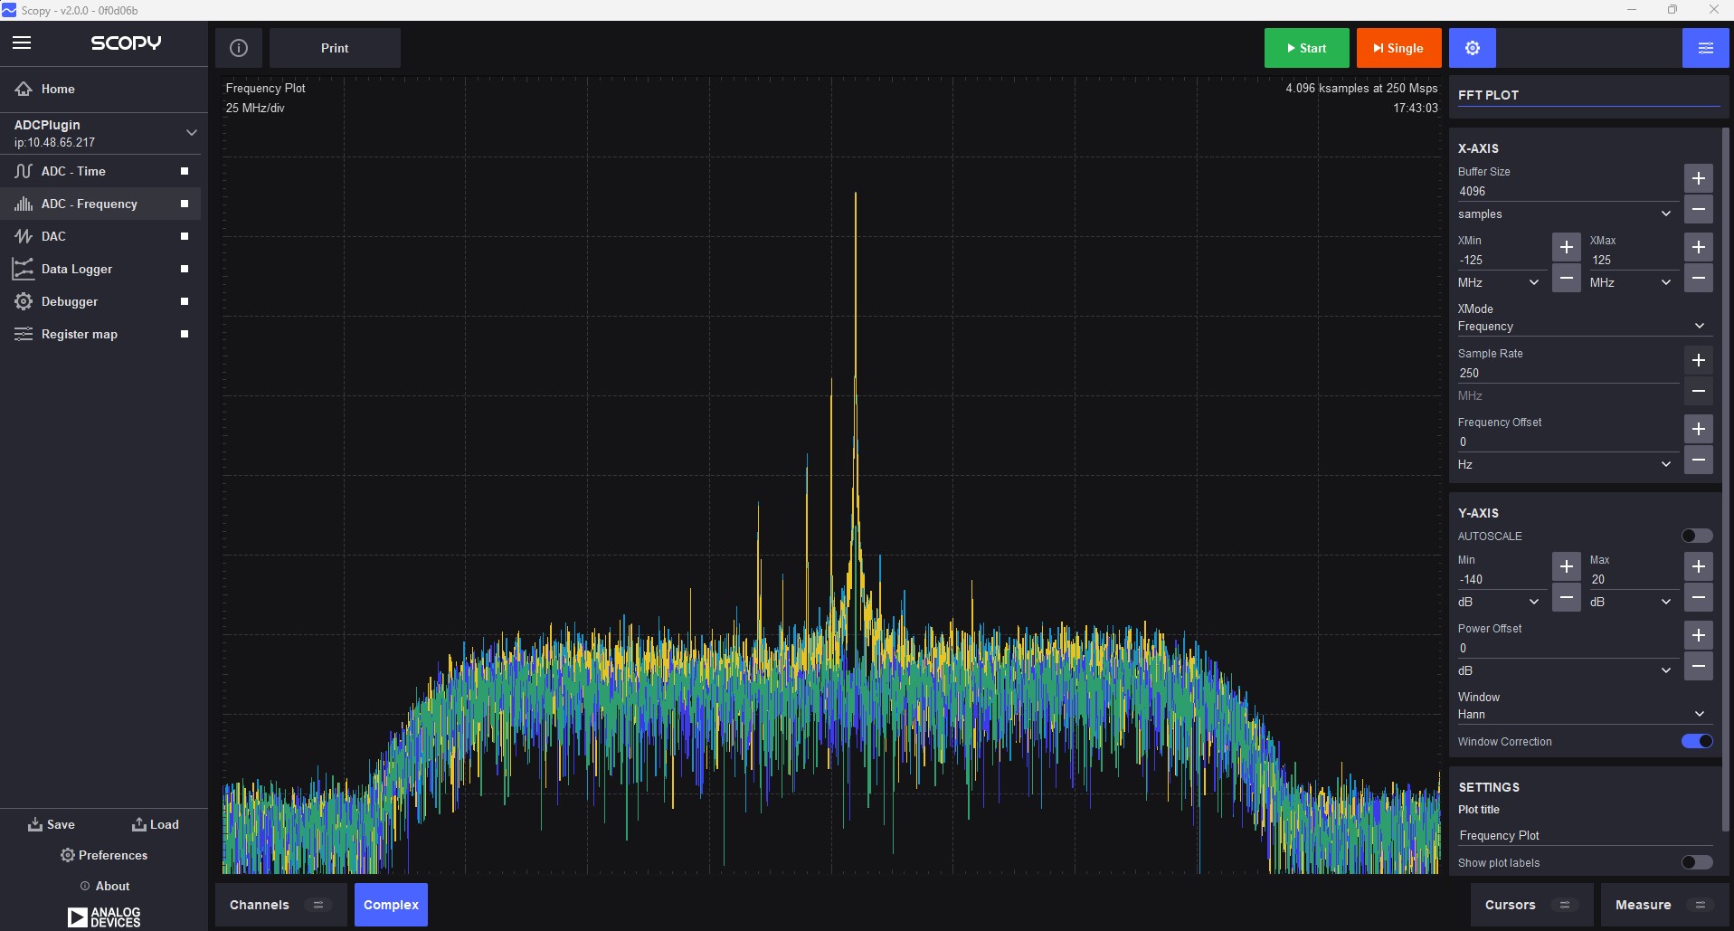
Task: Open the Register map instrument
Action: pos(79,334)
